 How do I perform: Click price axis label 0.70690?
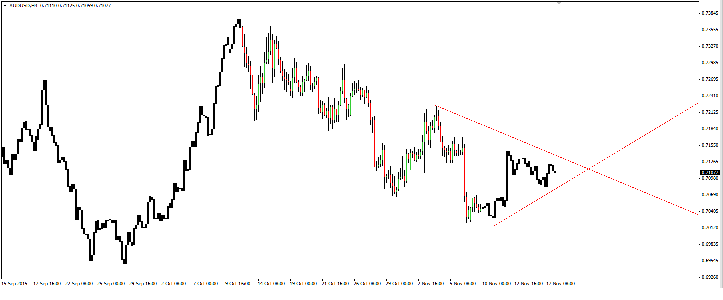[710, 194]
